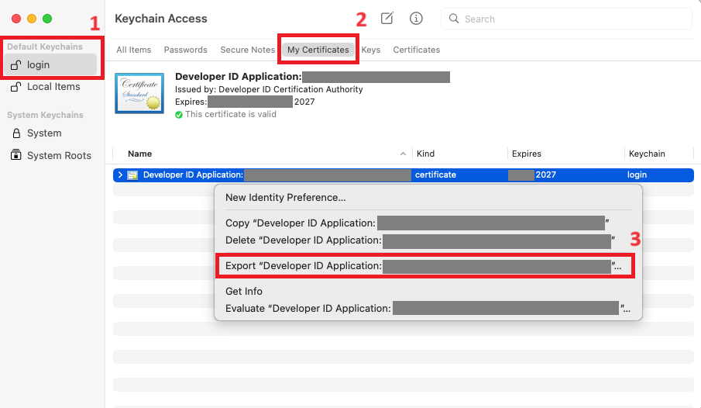
Task: Click the 'certificate' kind cell
Action: (x=435, y=175)
